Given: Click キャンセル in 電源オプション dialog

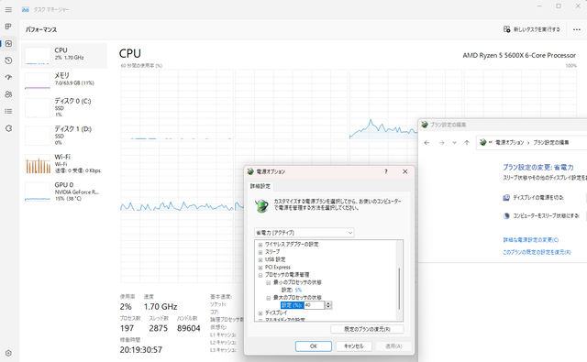Looking at the screenshot, I should (x=354, y=346).
